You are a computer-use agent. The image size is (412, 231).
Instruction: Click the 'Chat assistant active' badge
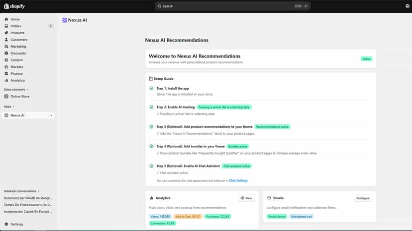237,166
